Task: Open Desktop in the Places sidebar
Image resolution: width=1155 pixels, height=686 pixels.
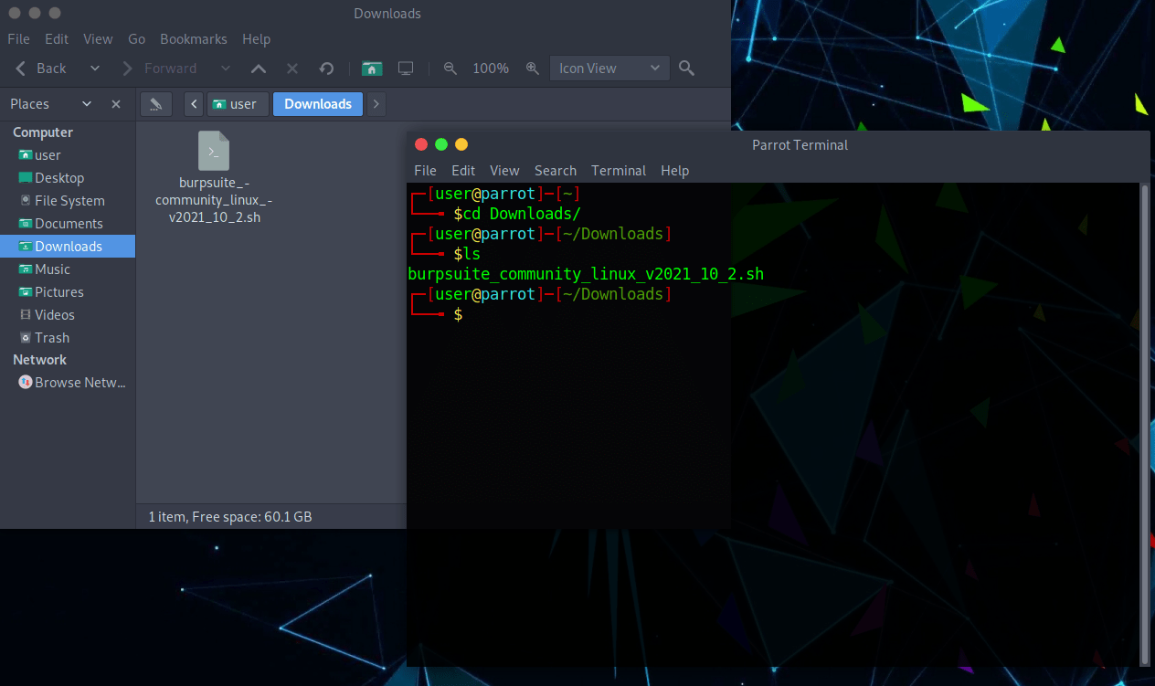Action: (68, 178)
